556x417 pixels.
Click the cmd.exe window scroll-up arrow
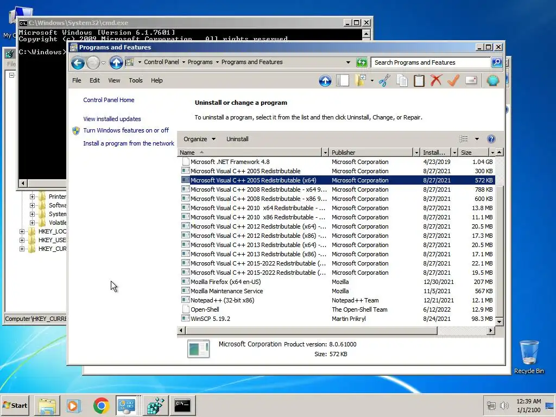point(366,34)
